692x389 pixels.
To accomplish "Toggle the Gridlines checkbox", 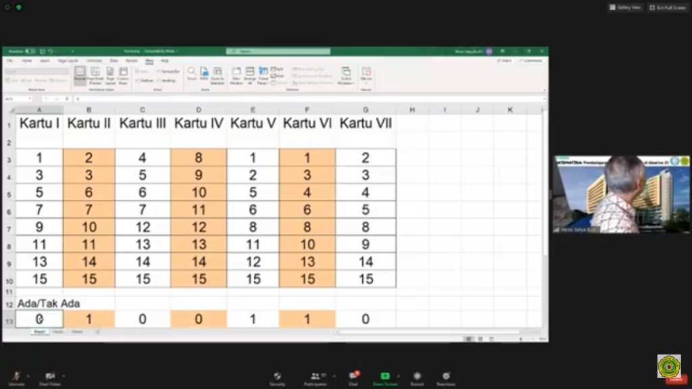I will coord(145,81).
